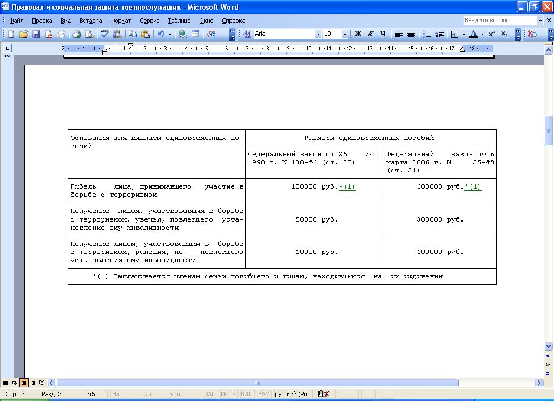Image resolution: width=554 pixels, height=401 pixels.
Task: Open the Окно menu
Action: click(206, 21)
